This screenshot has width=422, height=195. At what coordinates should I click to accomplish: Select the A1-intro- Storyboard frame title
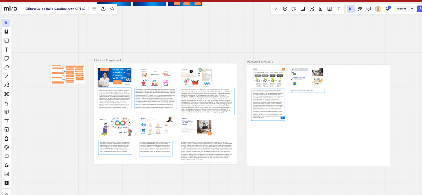tap(107, 61)
